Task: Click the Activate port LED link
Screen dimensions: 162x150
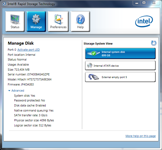Action: (28, 50)
